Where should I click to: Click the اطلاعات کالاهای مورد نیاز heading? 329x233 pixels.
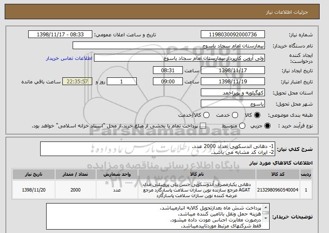pyautogui.click(x=281, y=163)
